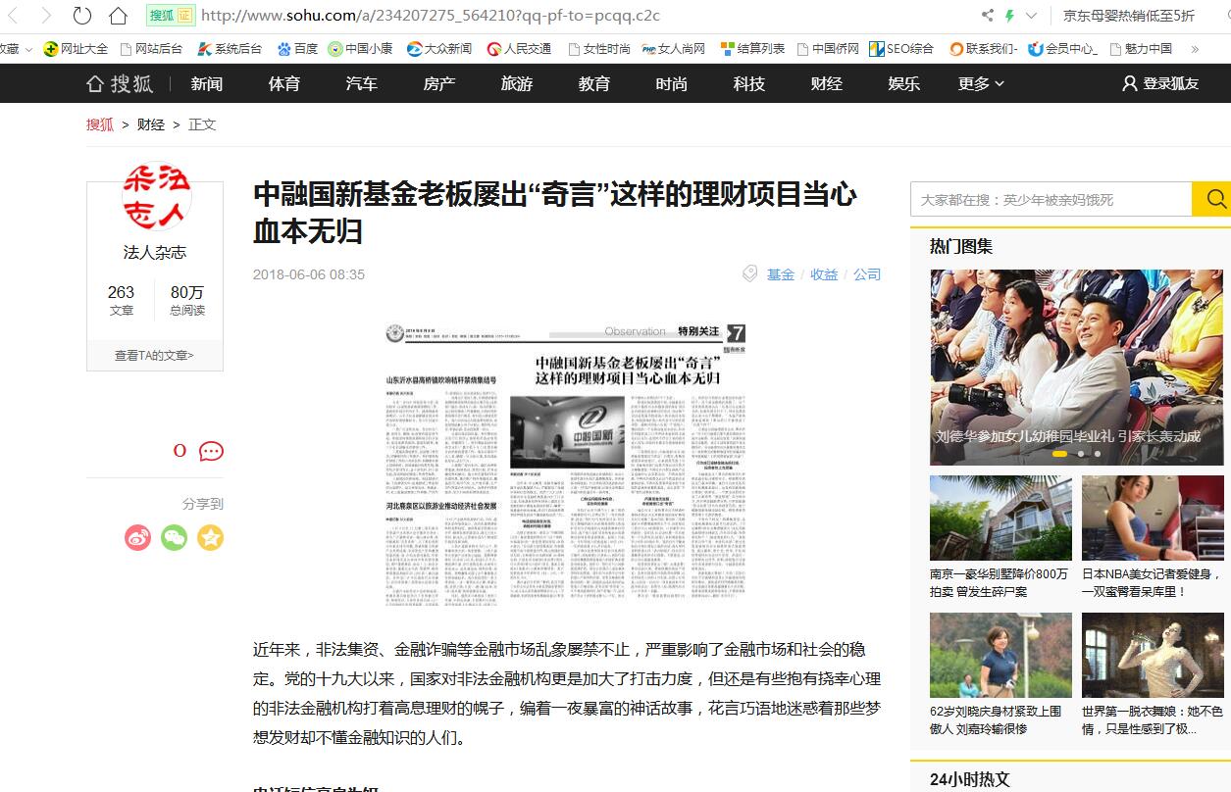This screenshot has width=1231, height=792.
Task: Open SEO综合 bookmark
Action: click(x=901, y=48)
